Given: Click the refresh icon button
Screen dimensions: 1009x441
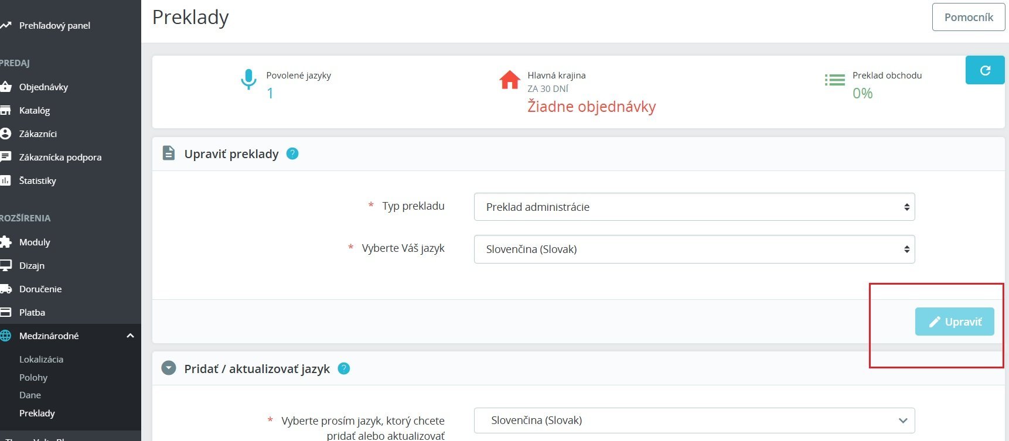Looking at the screenshot, I should [x=984, y=70].
